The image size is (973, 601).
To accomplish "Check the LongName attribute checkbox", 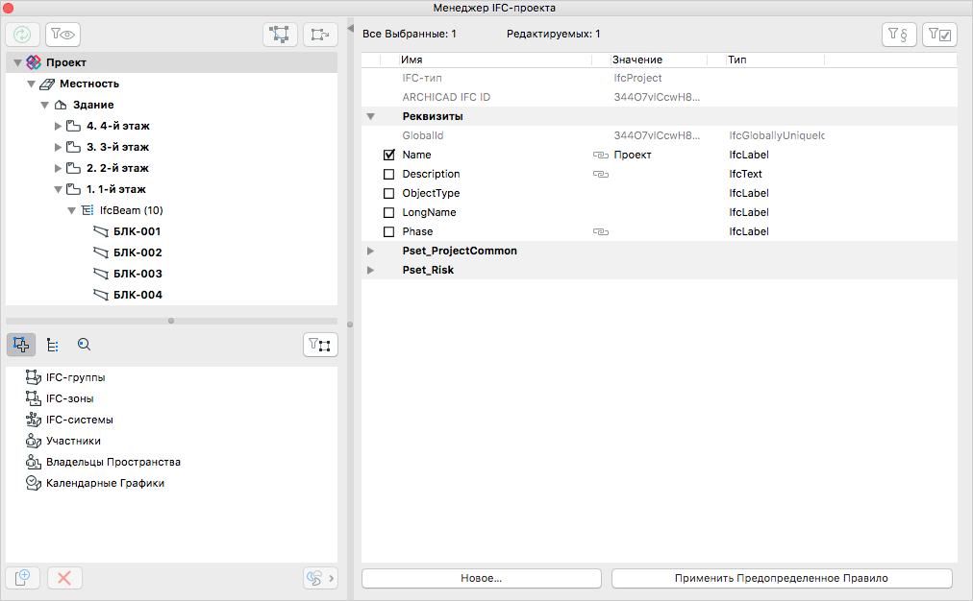I will pyautogui.click(x=389, y=212).
